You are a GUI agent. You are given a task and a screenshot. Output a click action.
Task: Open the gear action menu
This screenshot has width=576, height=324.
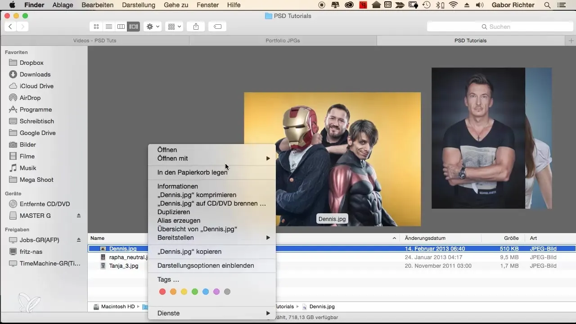pos(153,27)
